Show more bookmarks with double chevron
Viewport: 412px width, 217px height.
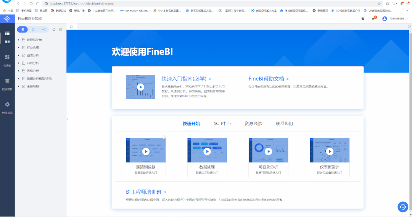point(407,11)
